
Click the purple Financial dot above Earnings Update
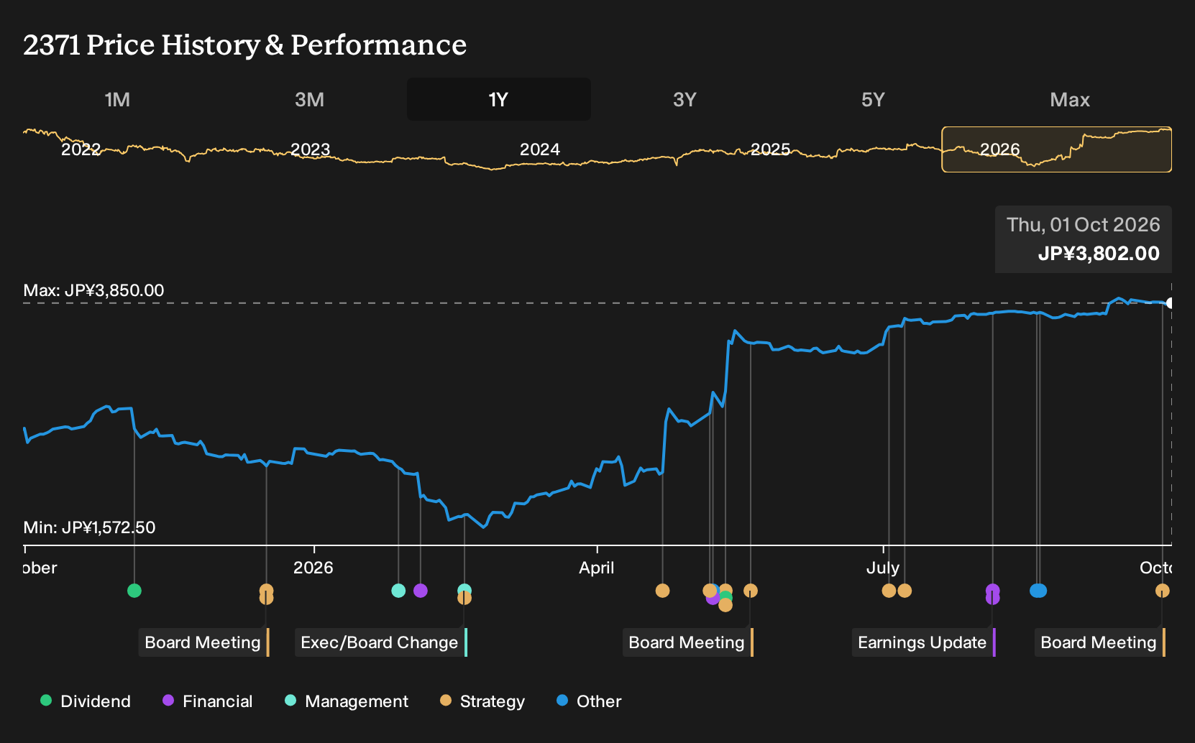992,591
